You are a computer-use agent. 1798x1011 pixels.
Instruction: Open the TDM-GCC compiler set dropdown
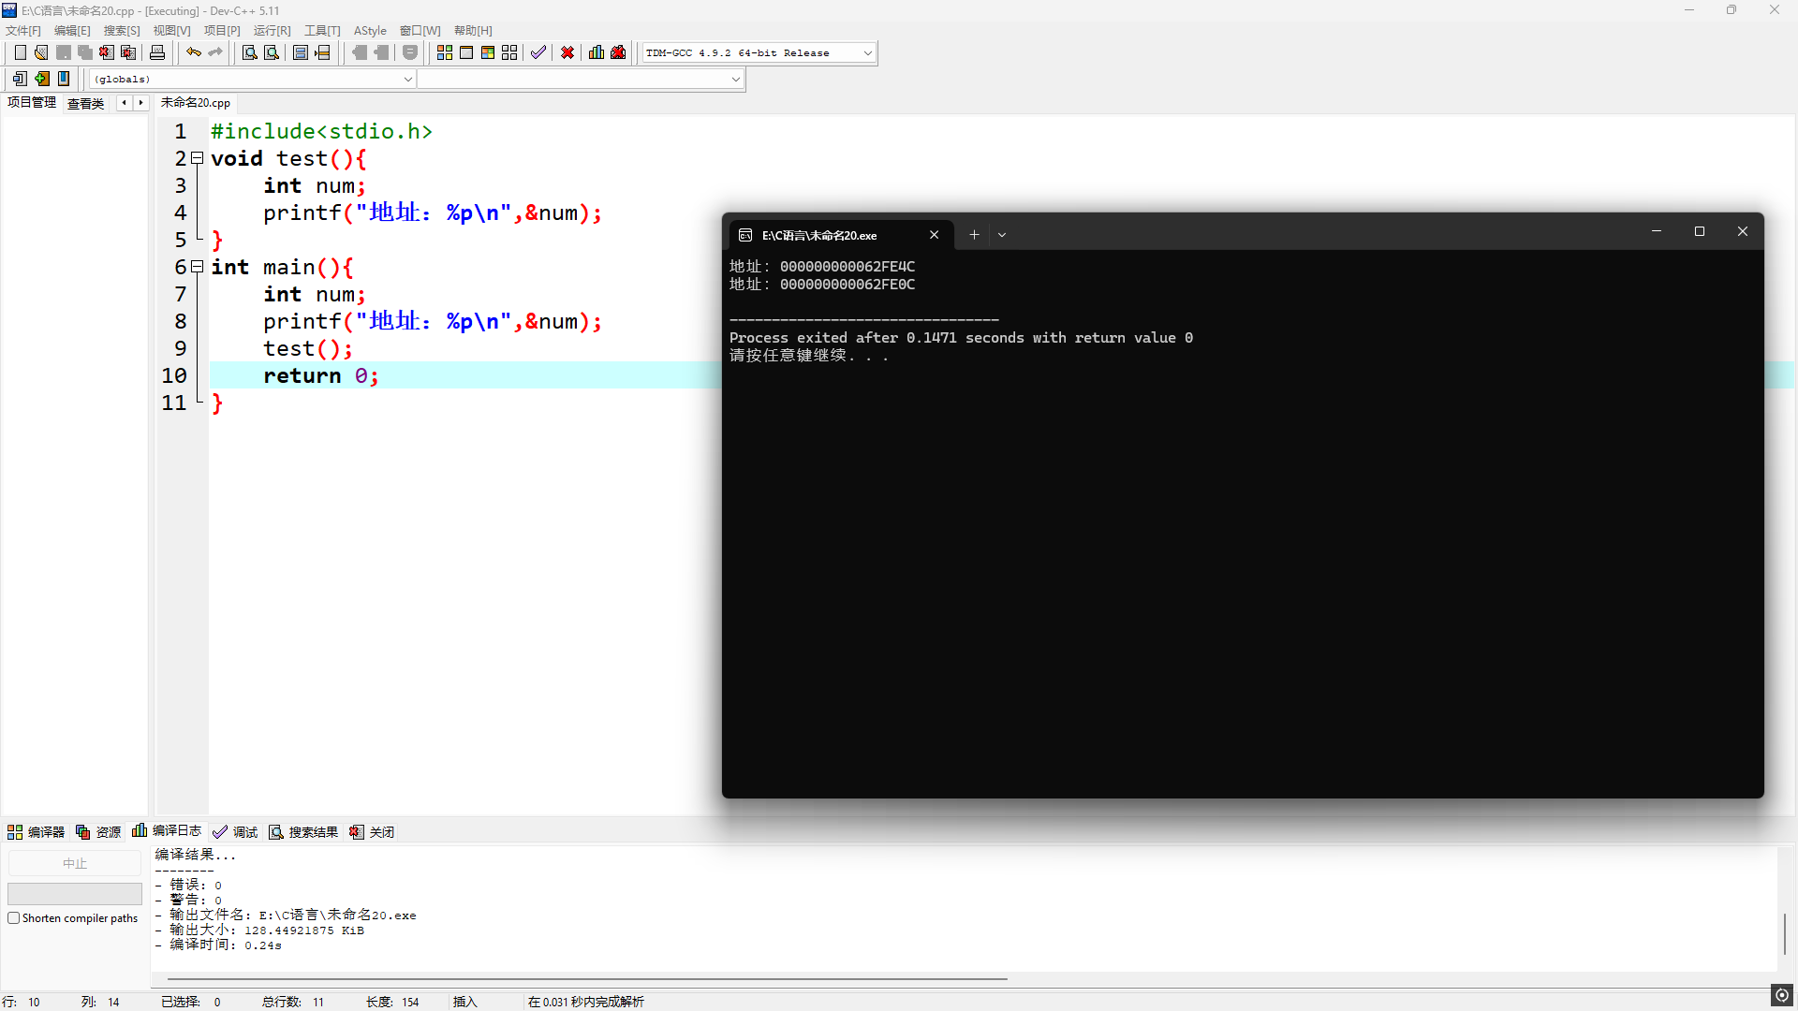(x=867, y=53)
